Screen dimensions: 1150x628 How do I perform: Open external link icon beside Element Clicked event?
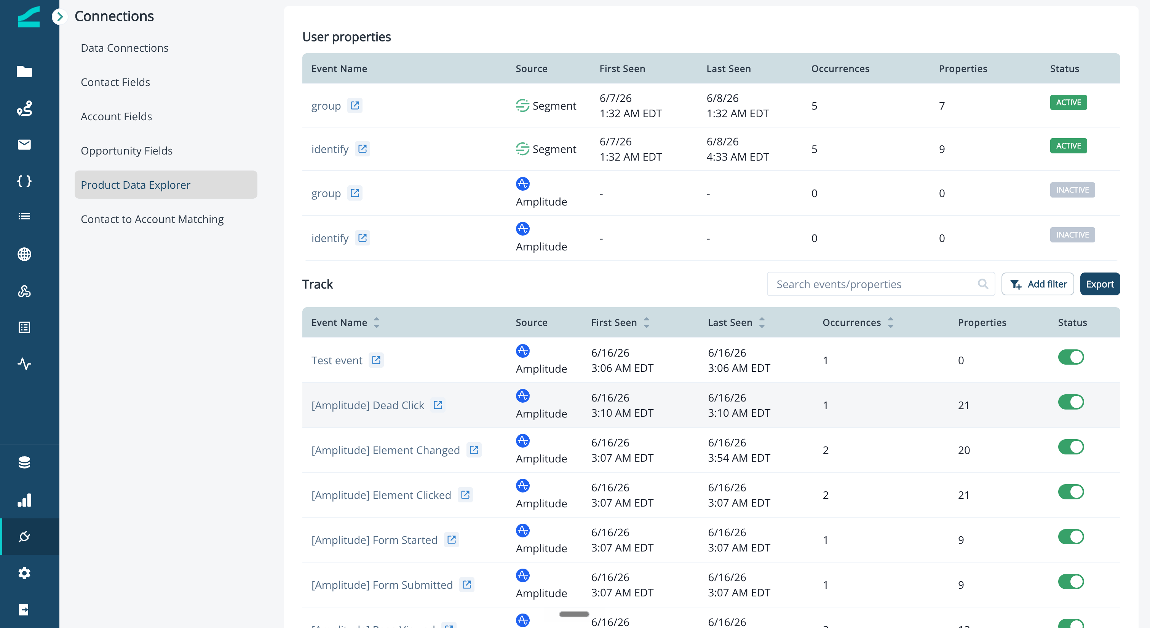pyautogui.click(x=465, y=494)
